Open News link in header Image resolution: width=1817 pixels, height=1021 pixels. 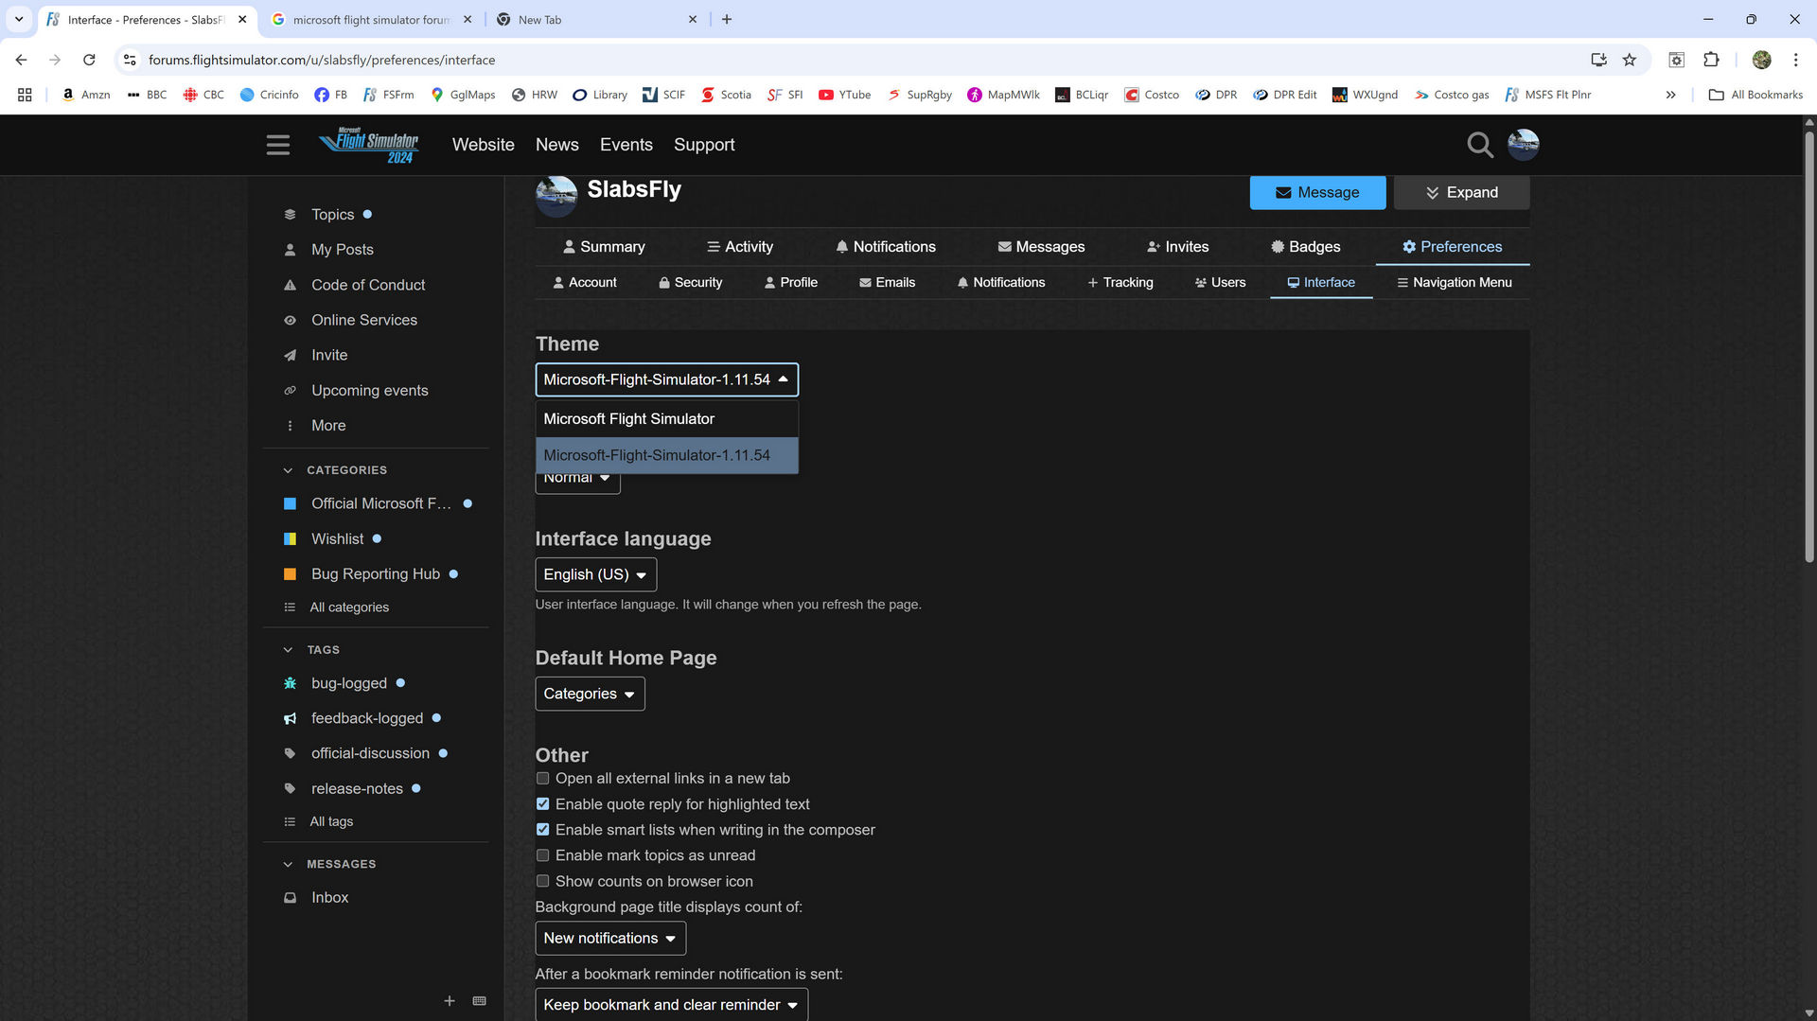pos(556,145)
